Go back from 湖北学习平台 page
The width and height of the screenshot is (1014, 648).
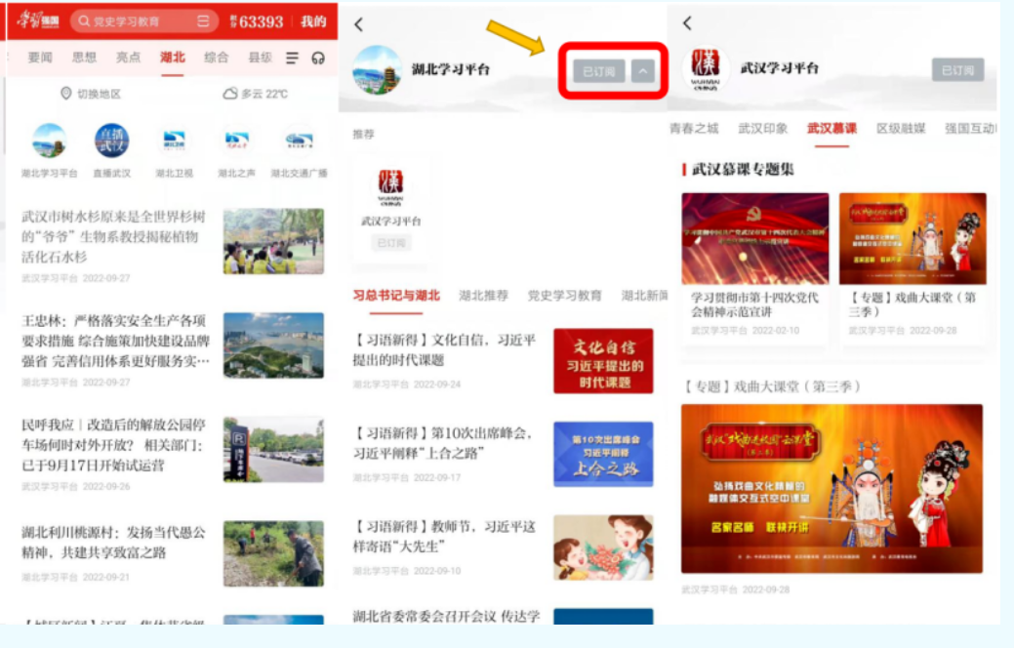click(x=358, y=24)
